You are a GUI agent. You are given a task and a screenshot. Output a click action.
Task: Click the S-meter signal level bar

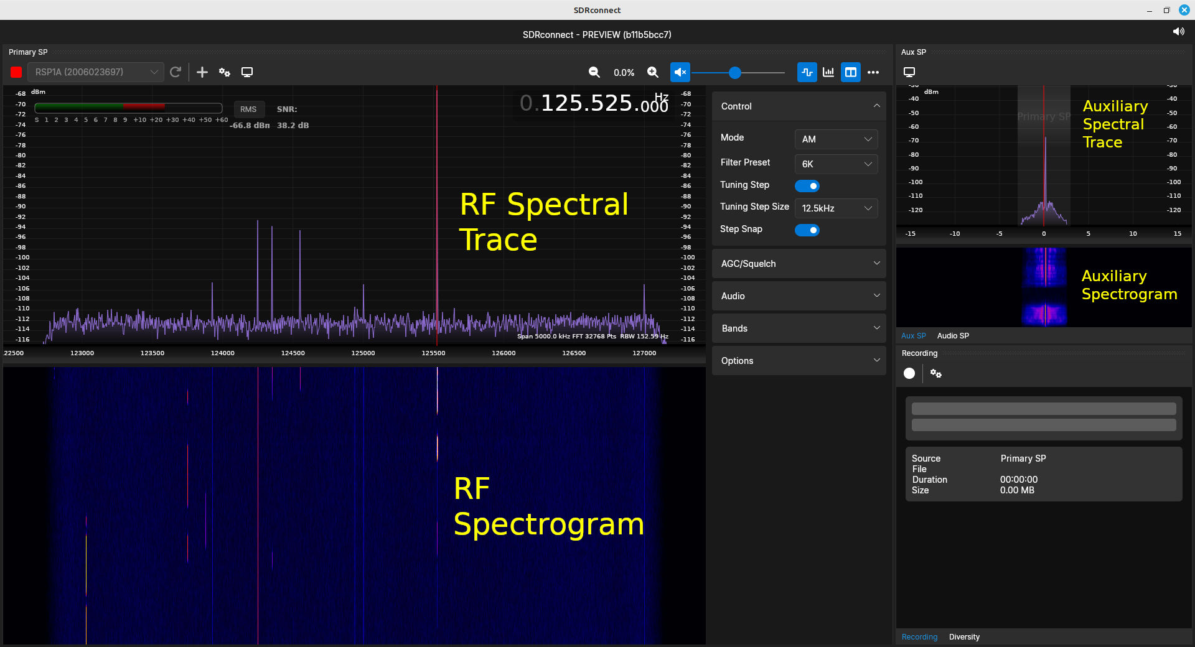pyautogui.click(x=128, y=108)
